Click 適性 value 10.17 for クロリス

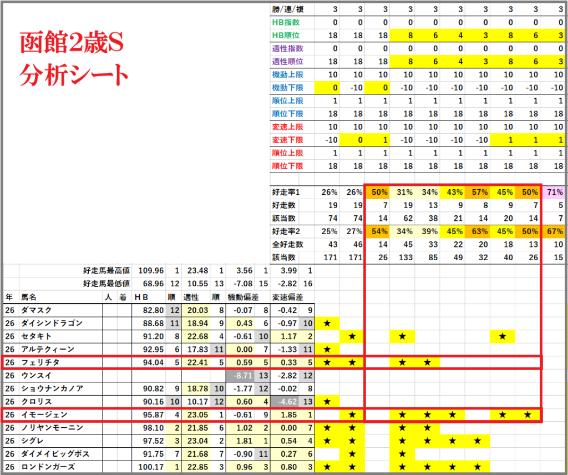click(198, 401)
